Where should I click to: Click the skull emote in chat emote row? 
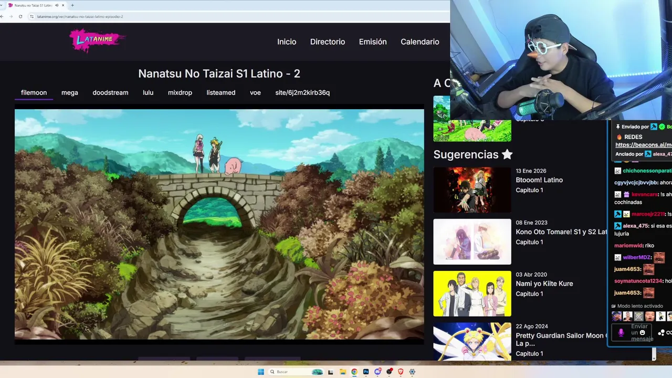click(x=638, y=316)
